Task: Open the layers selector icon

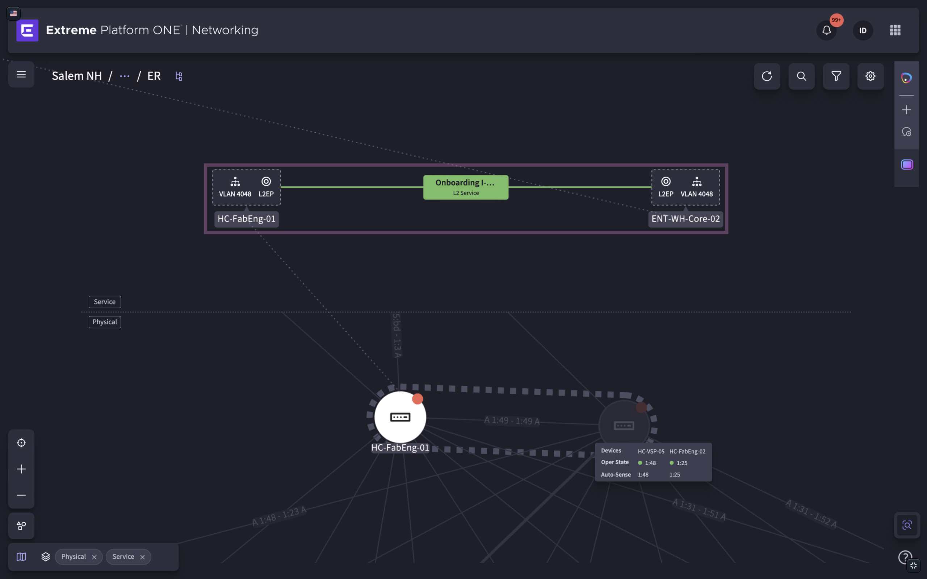Action: (46, 557)
